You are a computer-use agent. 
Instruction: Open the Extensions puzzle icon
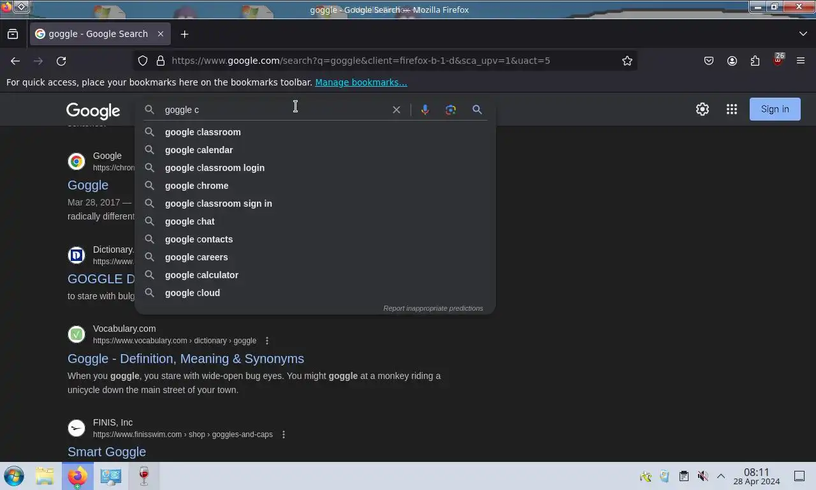(755, 61)
